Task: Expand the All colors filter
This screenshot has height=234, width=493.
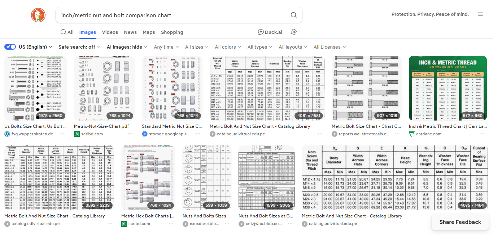Action: [x=228, y=47]
